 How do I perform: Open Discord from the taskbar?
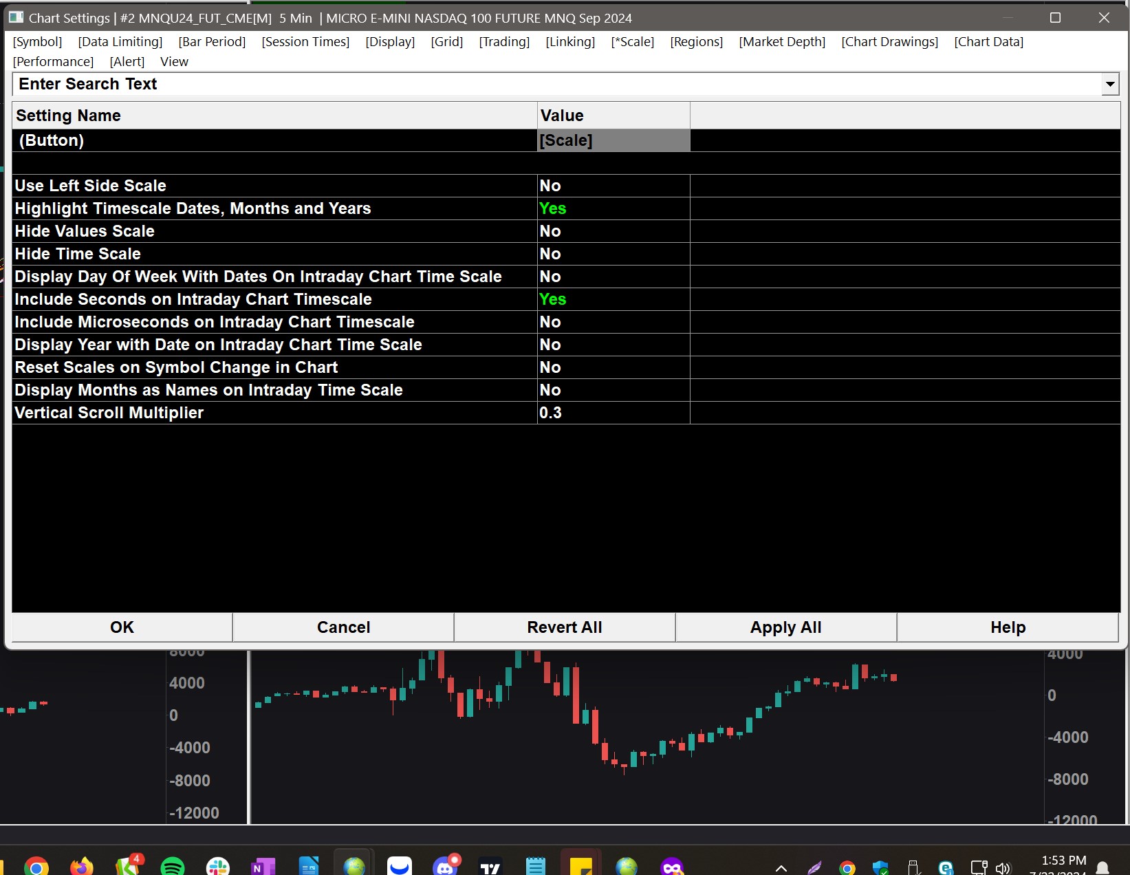(x=446, y=865)
